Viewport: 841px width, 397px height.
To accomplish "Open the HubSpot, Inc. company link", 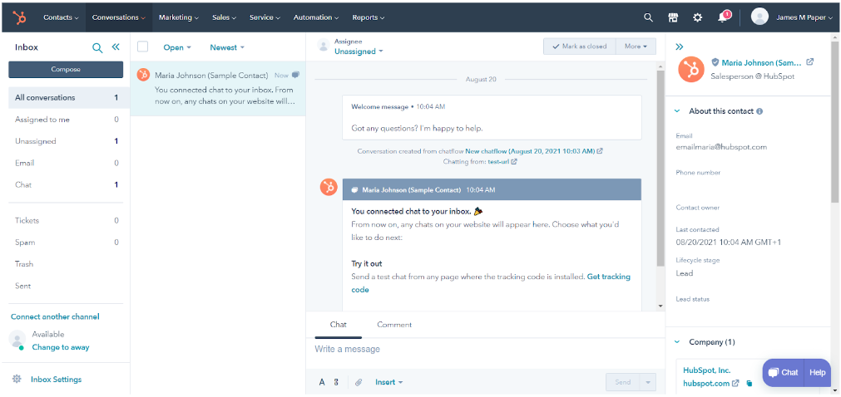I will pyautogui.click(x=706, y=370).
